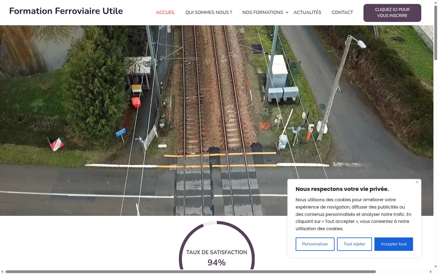Choose Personnaliser in the cookie banner
Image resolution: width=438 pixels, height=274 pixels.
pos(315,244)
